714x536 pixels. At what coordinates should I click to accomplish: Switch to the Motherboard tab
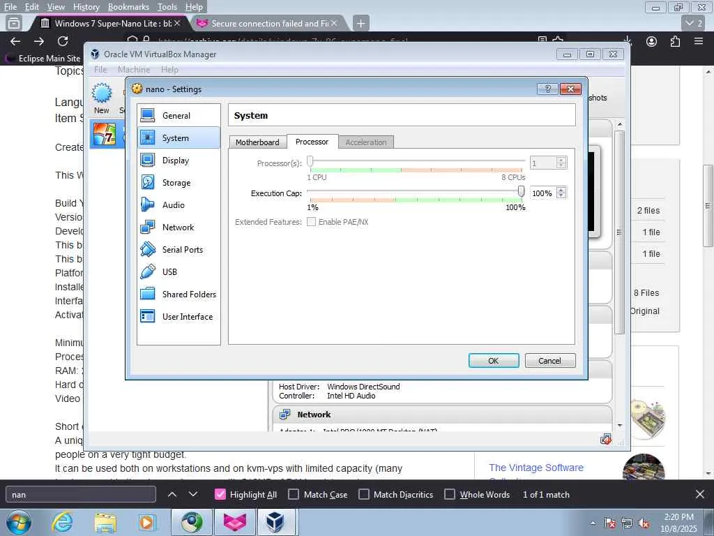point(257,142)
